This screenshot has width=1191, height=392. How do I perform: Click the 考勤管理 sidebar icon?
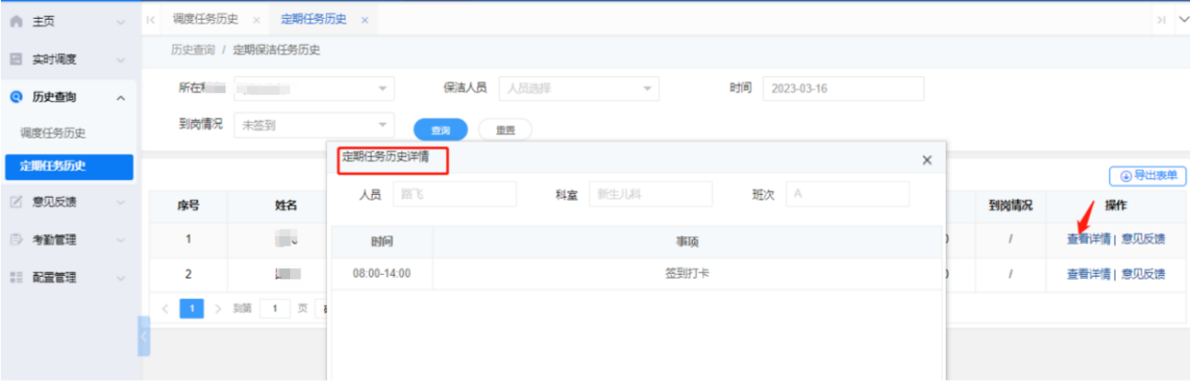[16, 239]
